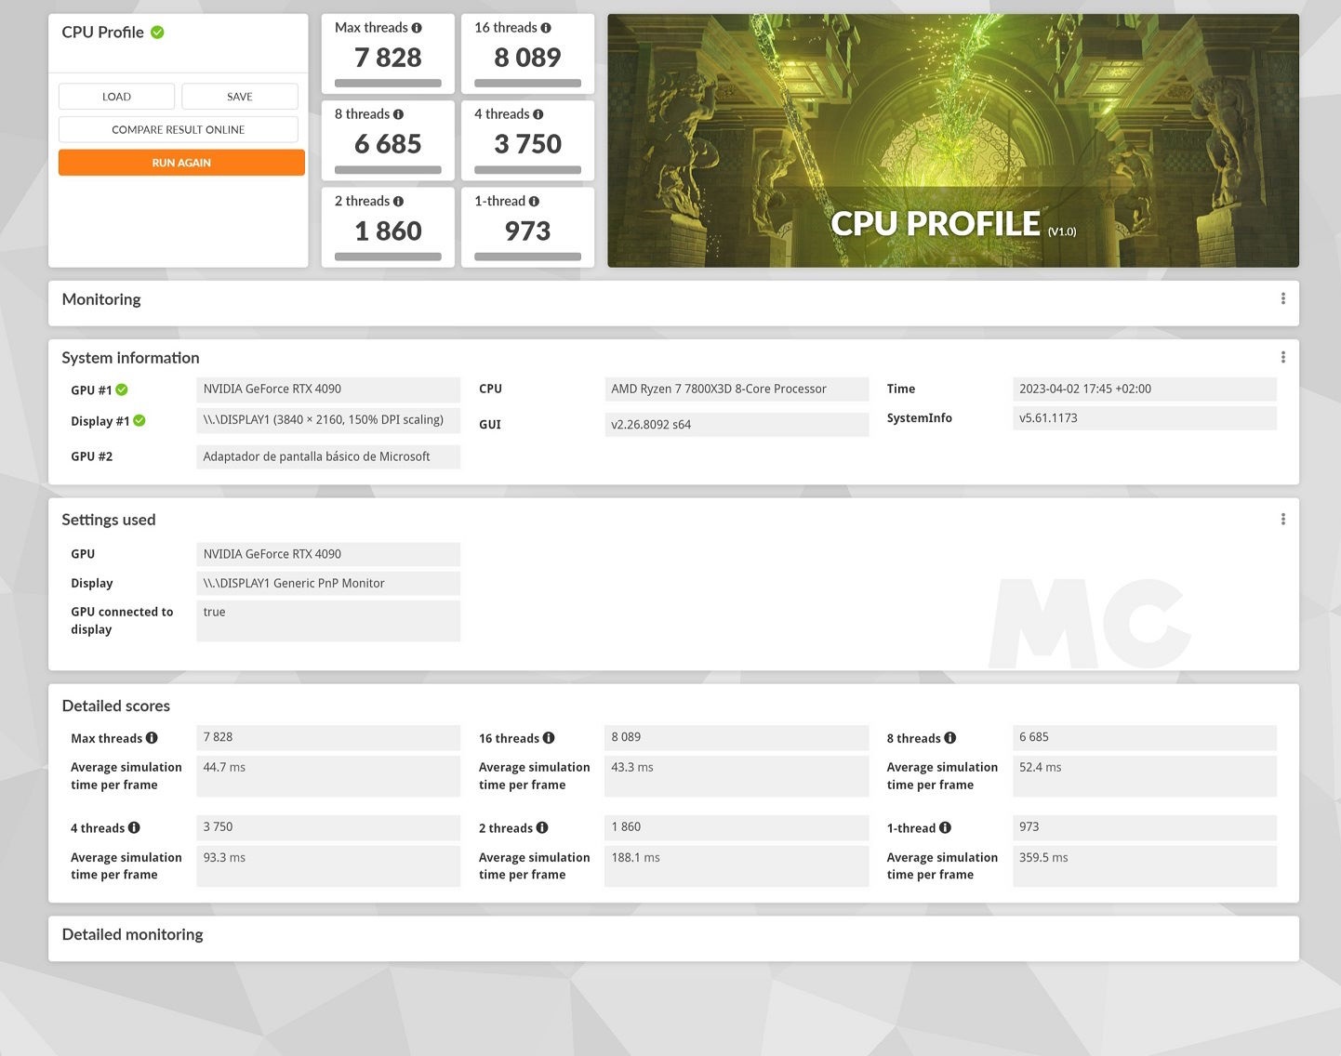Open Settings used three-dot options menu

click(x=1282, y=519)
